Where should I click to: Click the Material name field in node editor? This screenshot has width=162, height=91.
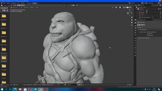click(72, 85)
